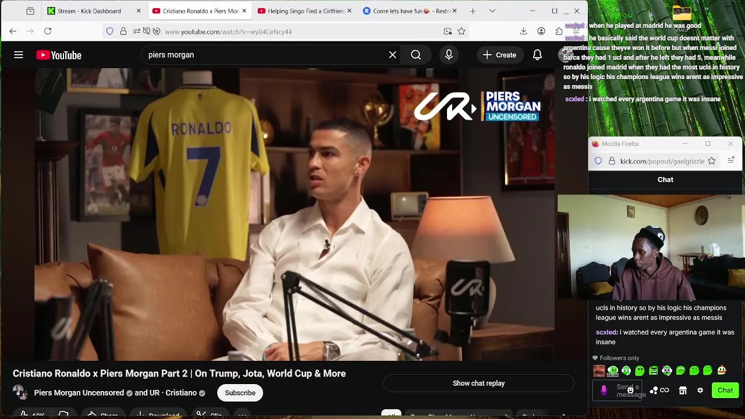Start YouTube voice search with microphone
The width and height of the screenshot is (745, 419).
pyautogui.click(x=449, y=55)
